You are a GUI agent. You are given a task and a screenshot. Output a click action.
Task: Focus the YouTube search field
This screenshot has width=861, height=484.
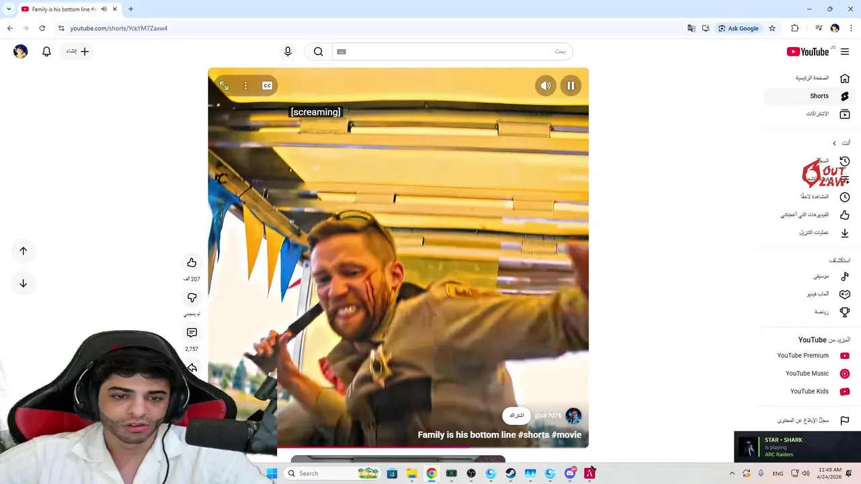tap(452, 51)
